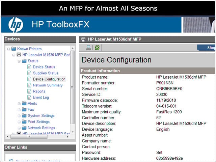Click the Devices panel header

(40, 39)
